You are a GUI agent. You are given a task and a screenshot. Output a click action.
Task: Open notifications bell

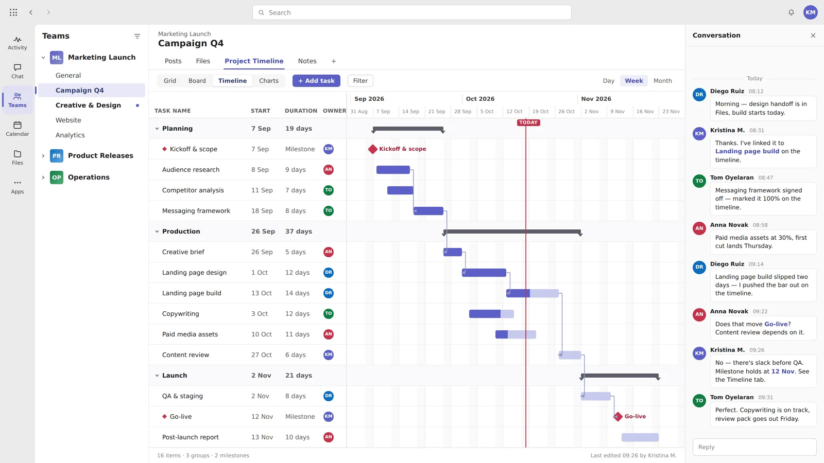coord(791,12)
